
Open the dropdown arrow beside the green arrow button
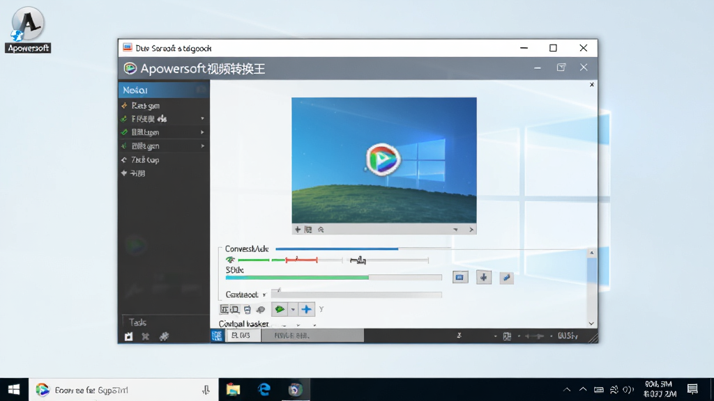293,310
